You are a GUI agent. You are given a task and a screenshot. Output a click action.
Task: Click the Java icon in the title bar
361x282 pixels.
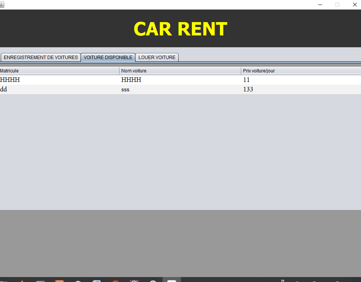tap(3, 4)
